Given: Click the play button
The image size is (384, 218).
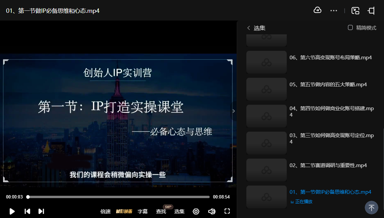Looking at the screenshot, I should tap(12, 211).
